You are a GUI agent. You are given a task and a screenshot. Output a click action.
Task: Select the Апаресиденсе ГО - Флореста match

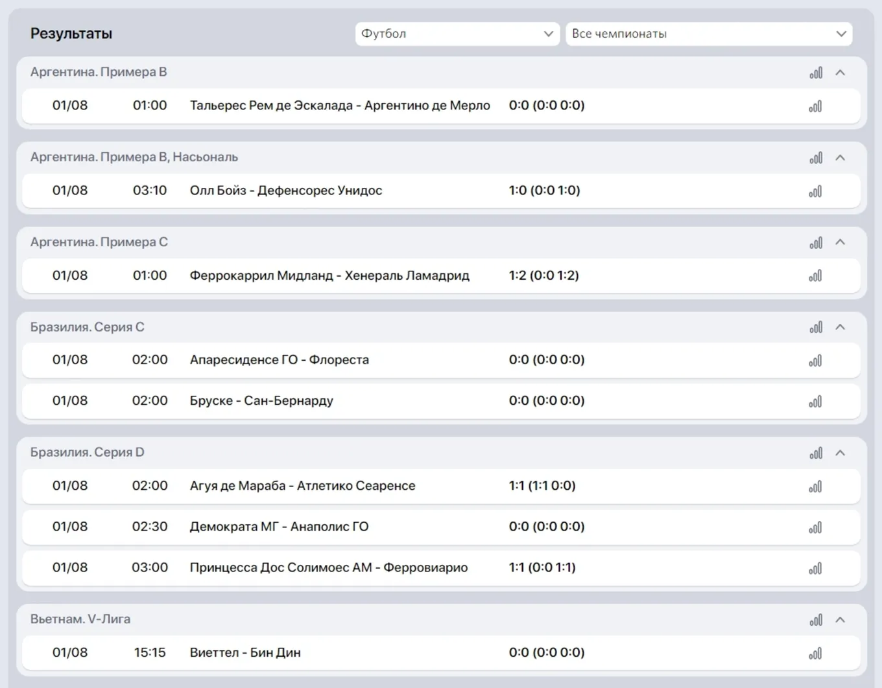280,360
